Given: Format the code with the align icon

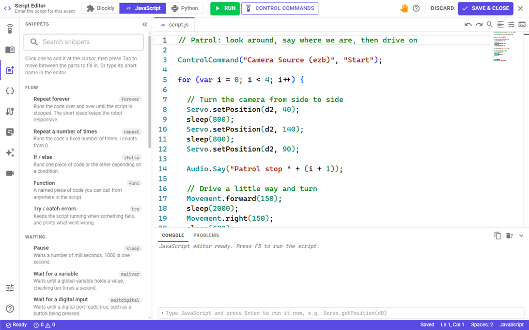Looking at the screenshot, I should point(500,24).
